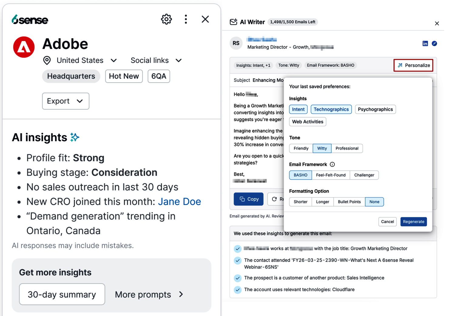Click the Hot New tag
The width and height of the screenshot is (466, 316).
click(x=124, y=76)
